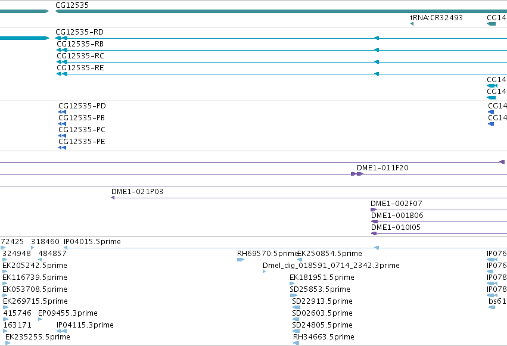Click the CG12535-PE protein label
507x346 pixels.
coord(82,142)
